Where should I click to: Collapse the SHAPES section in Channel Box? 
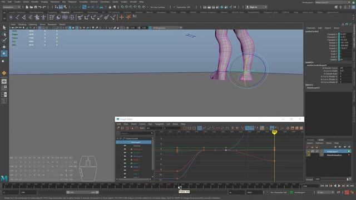(309, 62)
